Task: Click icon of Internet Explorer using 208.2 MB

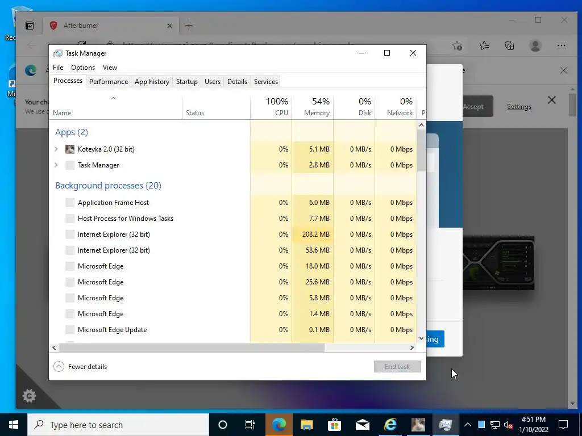Action: pos(70,234)
